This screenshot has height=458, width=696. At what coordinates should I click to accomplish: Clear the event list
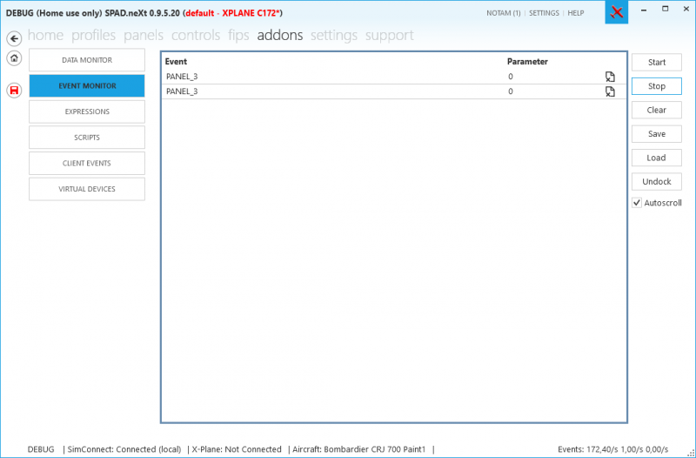point(657,111)
